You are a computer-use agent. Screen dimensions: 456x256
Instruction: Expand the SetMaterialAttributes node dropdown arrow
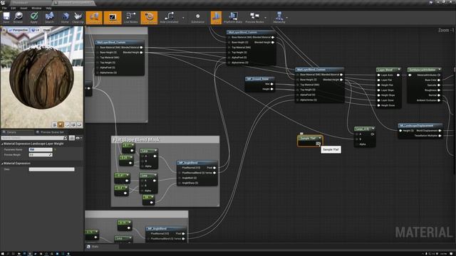point(439,70)
